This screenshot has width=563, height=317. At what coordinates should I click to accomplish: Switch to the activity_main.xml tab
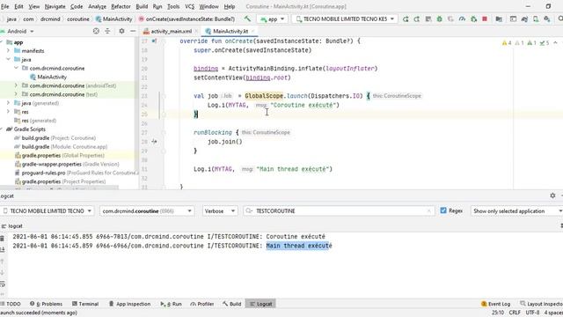171,32
